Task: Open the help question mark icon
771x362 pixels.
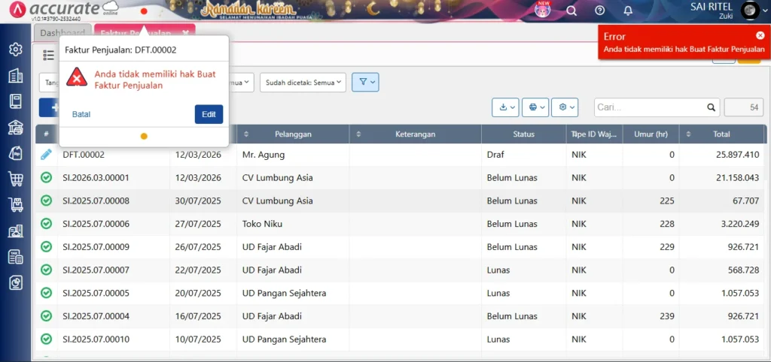Action: point(599,11)
